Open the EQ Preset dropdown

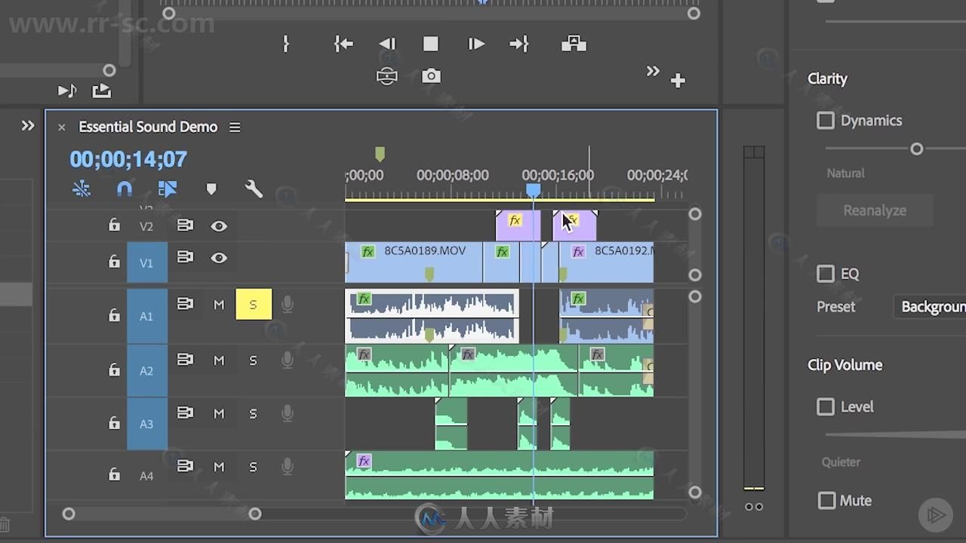[x=930, y=307]
